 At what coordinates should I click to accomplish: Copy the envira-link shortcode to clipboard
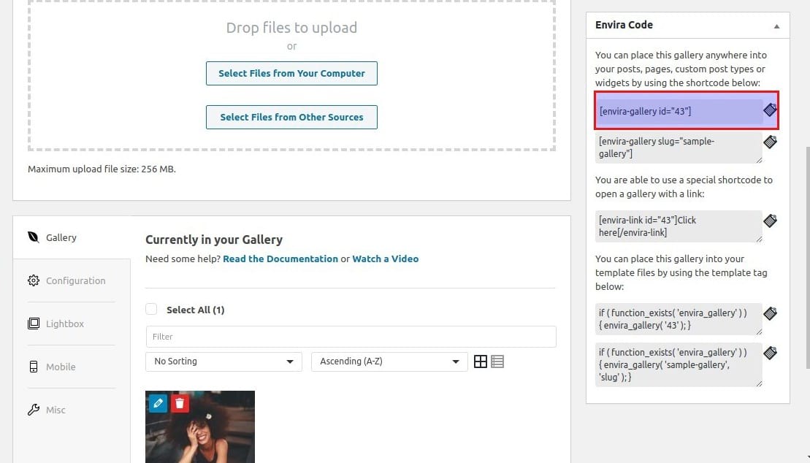point(770,221)
